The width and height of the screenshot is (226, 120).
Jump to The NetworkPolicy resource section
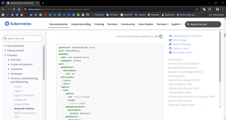tap(182, 68)
